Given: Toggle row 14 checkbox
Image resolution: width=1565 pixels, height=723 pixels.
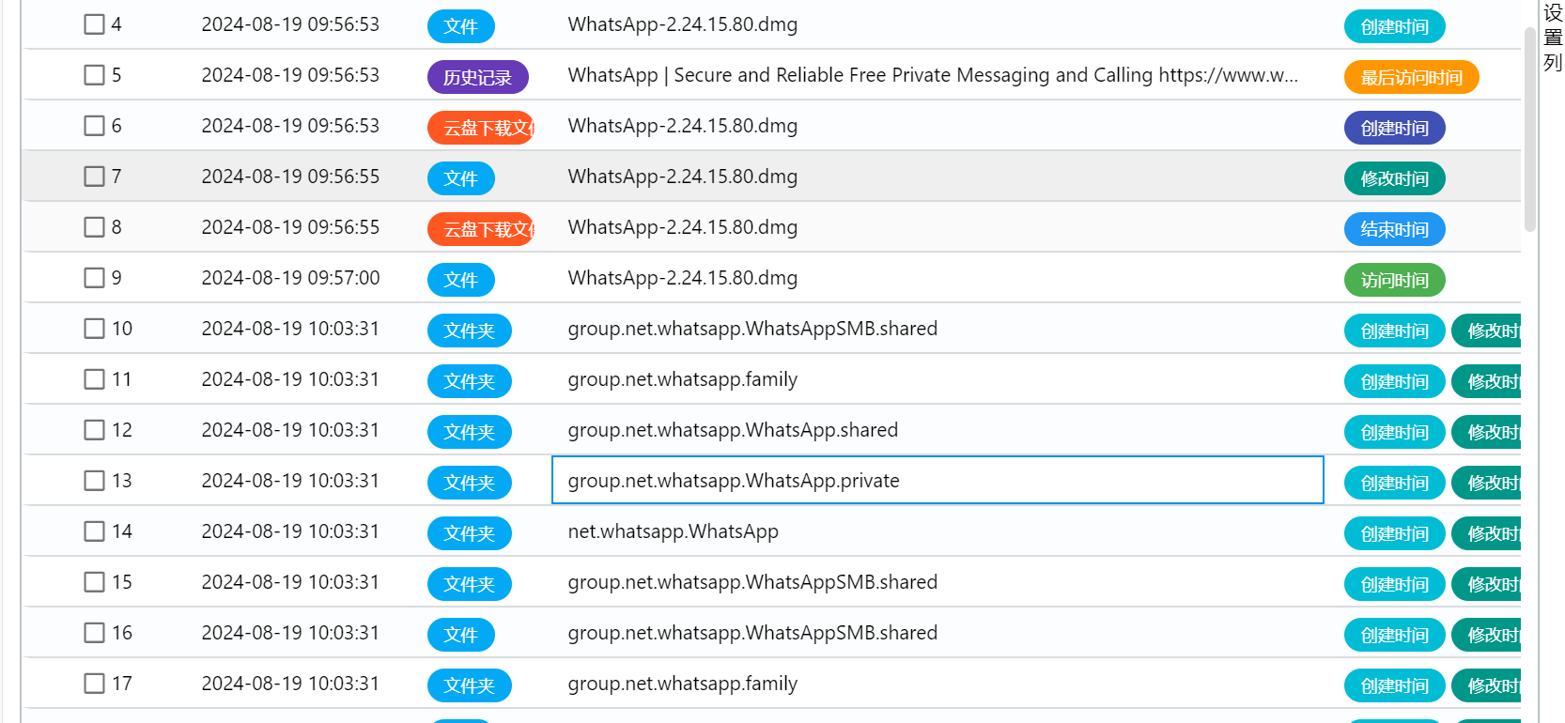Looking at the screenshot, I should [94, 531].
